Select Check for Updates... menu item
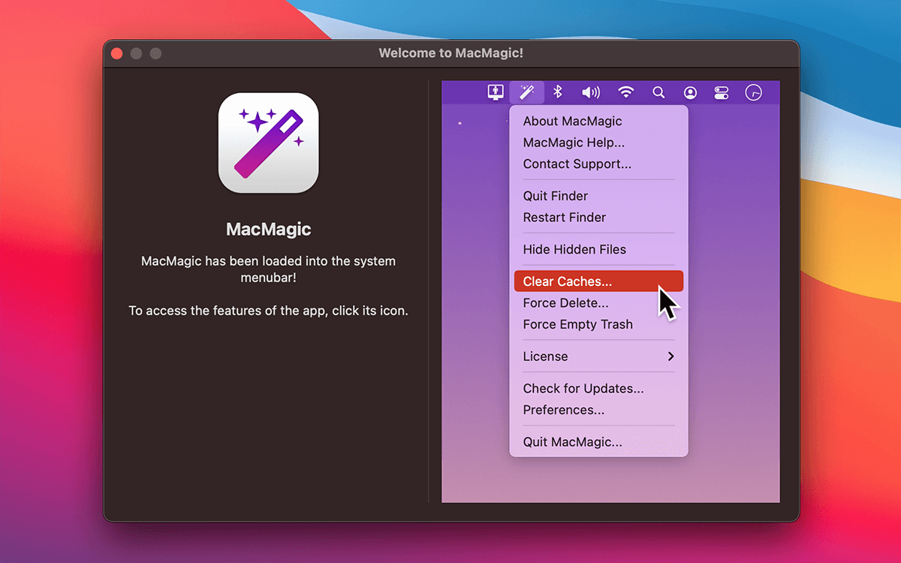901x563 pixels. click(583, 388)
